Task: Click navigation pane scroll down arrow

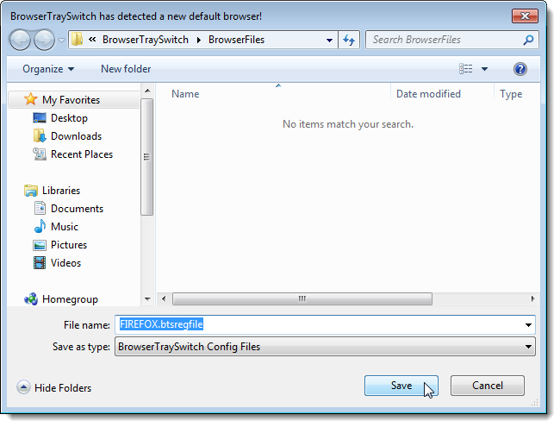Action: [x=147, y=299]
